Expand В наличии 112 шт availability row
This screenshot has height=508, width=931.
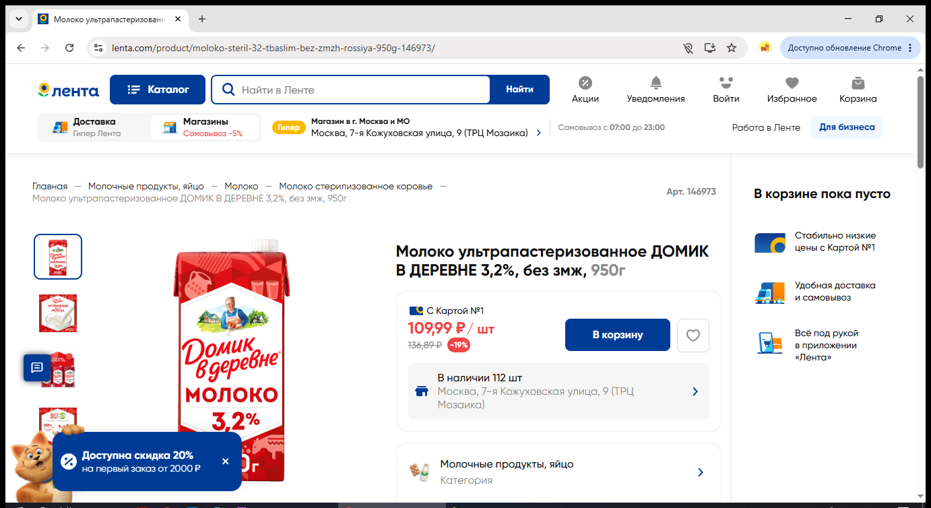tap(558, 391)
